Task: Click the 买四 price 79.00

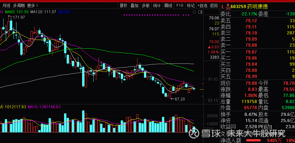Action: tap(251, 70)
